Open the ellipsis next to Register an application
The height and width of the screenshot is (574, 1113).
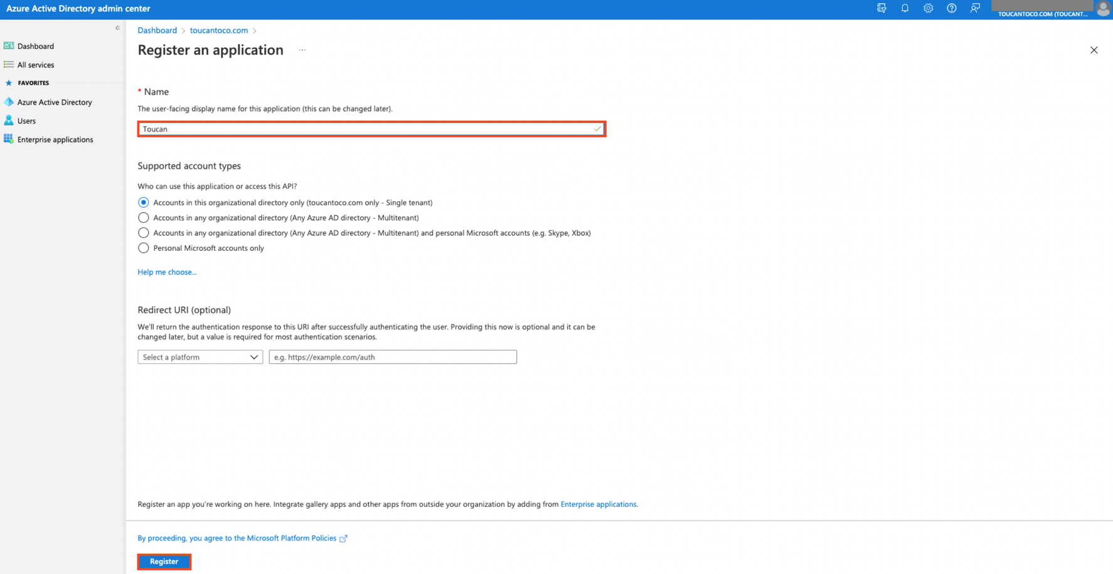(302, 50)
